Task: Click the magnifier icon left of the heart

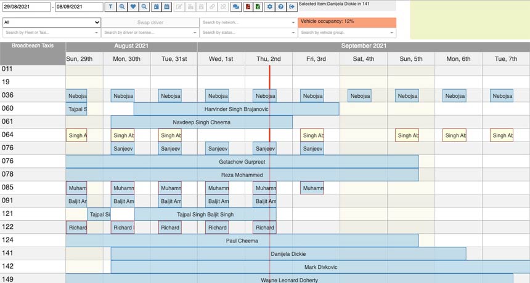Action: pos(122,7)
